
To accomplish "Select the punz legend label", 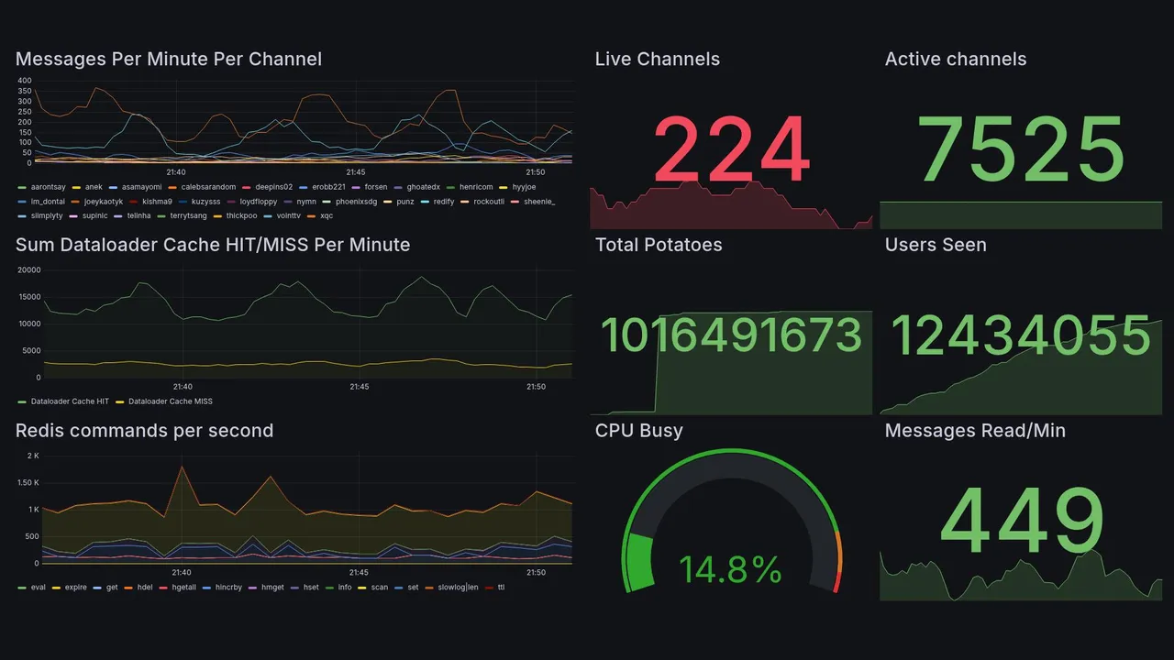I will click(405, 202).
